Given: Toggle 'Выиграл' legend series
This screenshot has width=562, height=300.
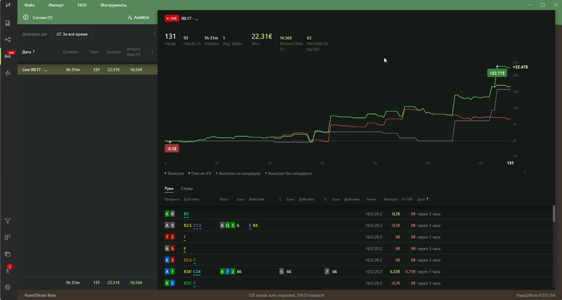Looking at the screenshot, I should [174, 173].
